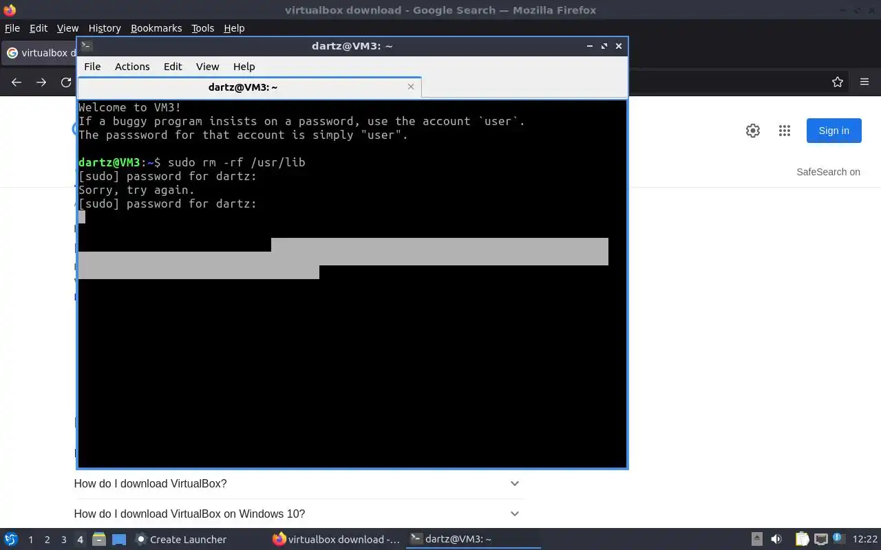Click the show desktop icon in the taskbar

119,539
